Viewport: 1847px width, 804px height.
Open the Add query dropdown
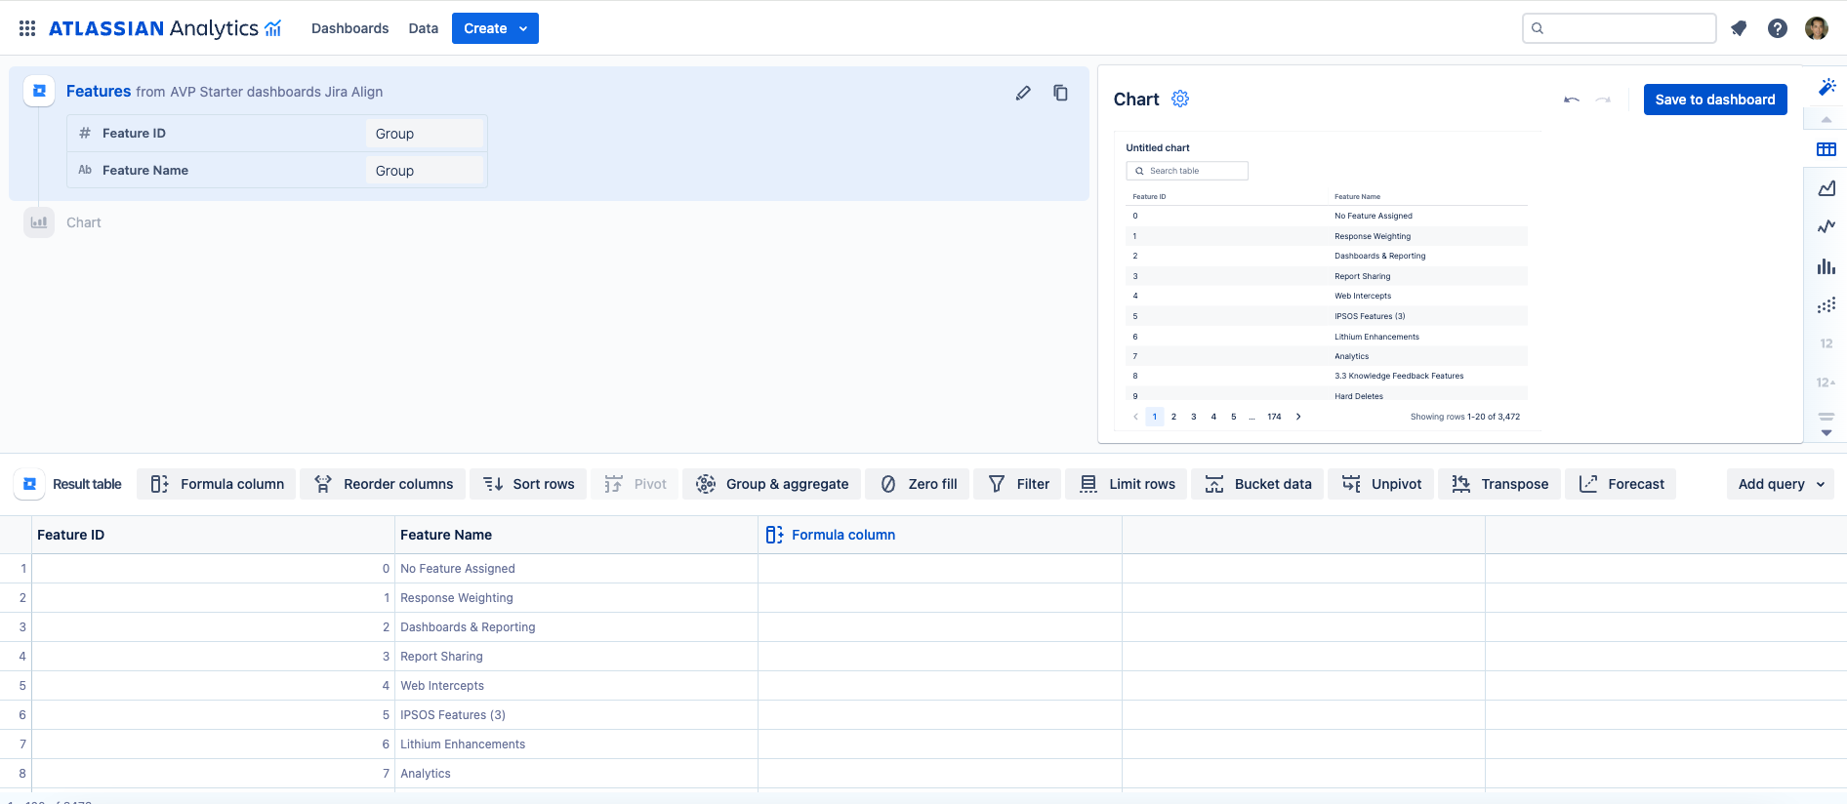point(1781,484)
